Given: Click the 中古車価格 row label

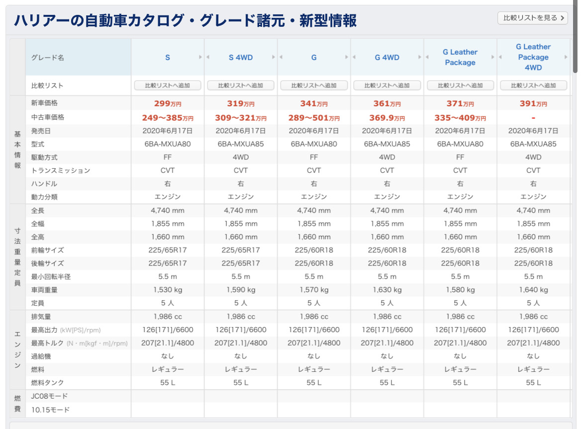Looking at the screenshot, I should point(48,117).
